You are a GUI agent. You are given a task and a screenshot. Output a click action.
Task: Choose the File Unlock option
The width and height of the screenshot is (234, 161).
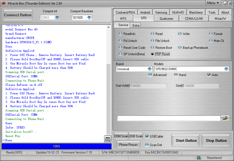click(x=160, y=41)
